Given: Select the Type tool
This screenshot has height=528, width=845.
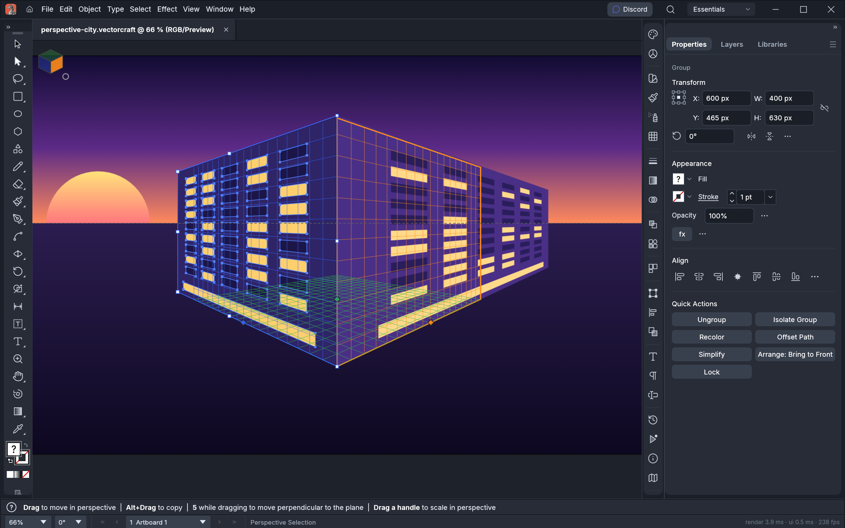Looking at the screenshot, I should (x=17, y=341).
